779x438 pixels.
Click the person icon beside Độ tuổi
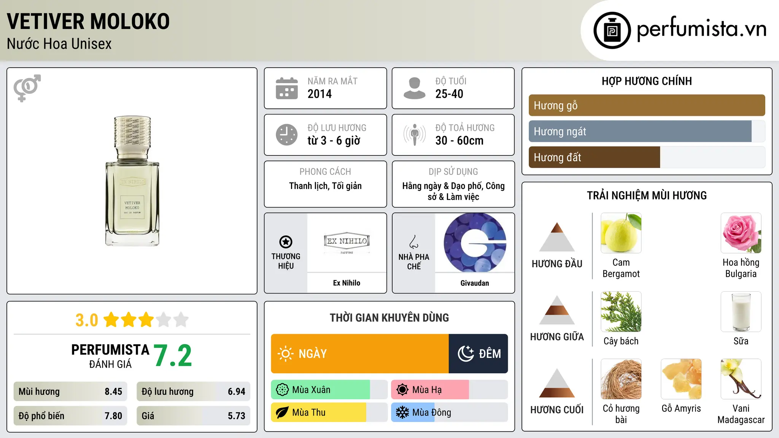click(x=414, y=88)
